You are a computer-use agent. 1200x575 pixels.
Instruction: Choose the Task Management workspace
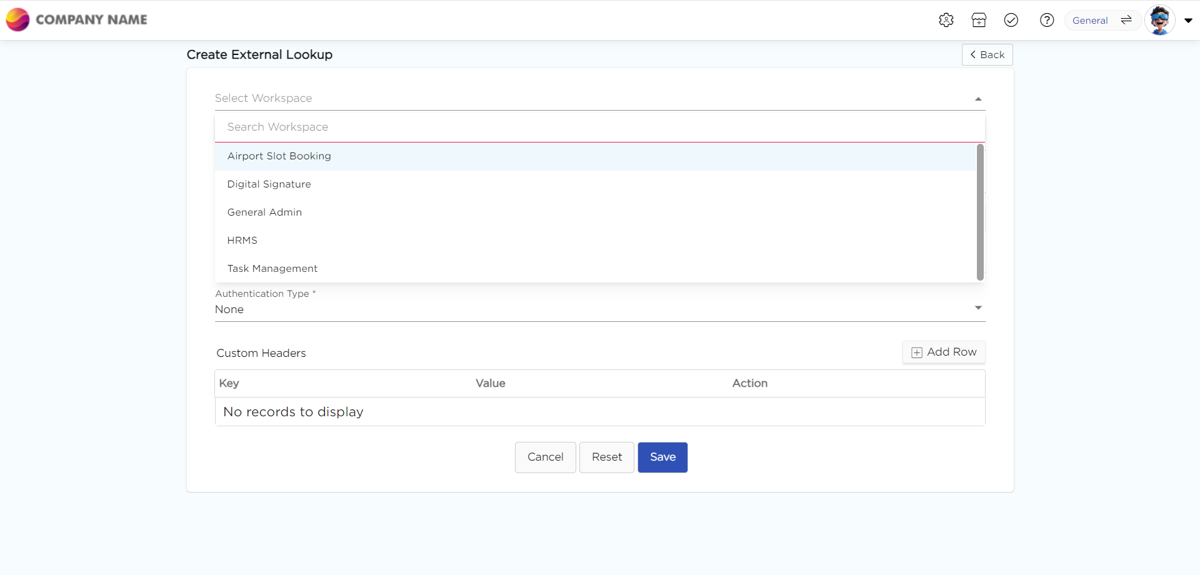pyautogui.click(x=272, y=269)
